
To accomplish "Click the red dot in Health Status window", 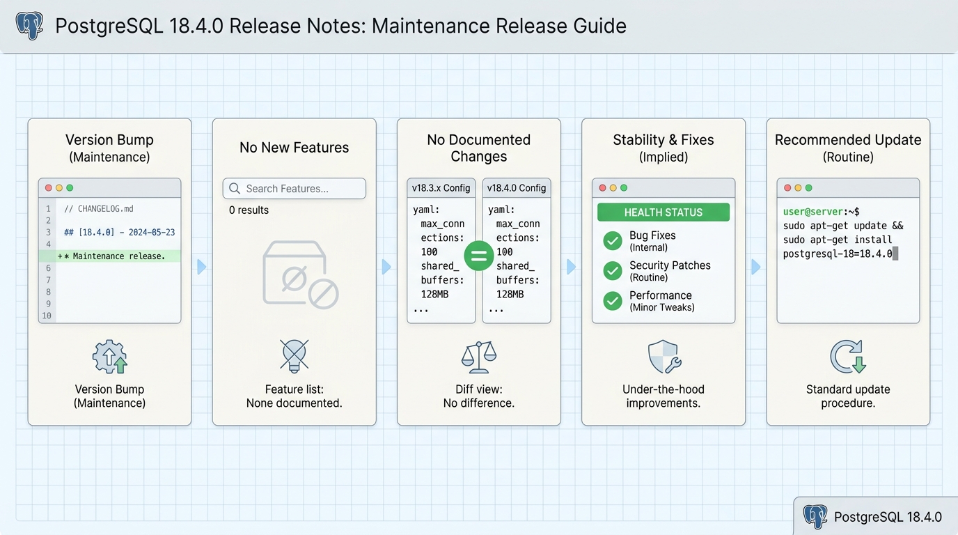I will click(602, 188).
